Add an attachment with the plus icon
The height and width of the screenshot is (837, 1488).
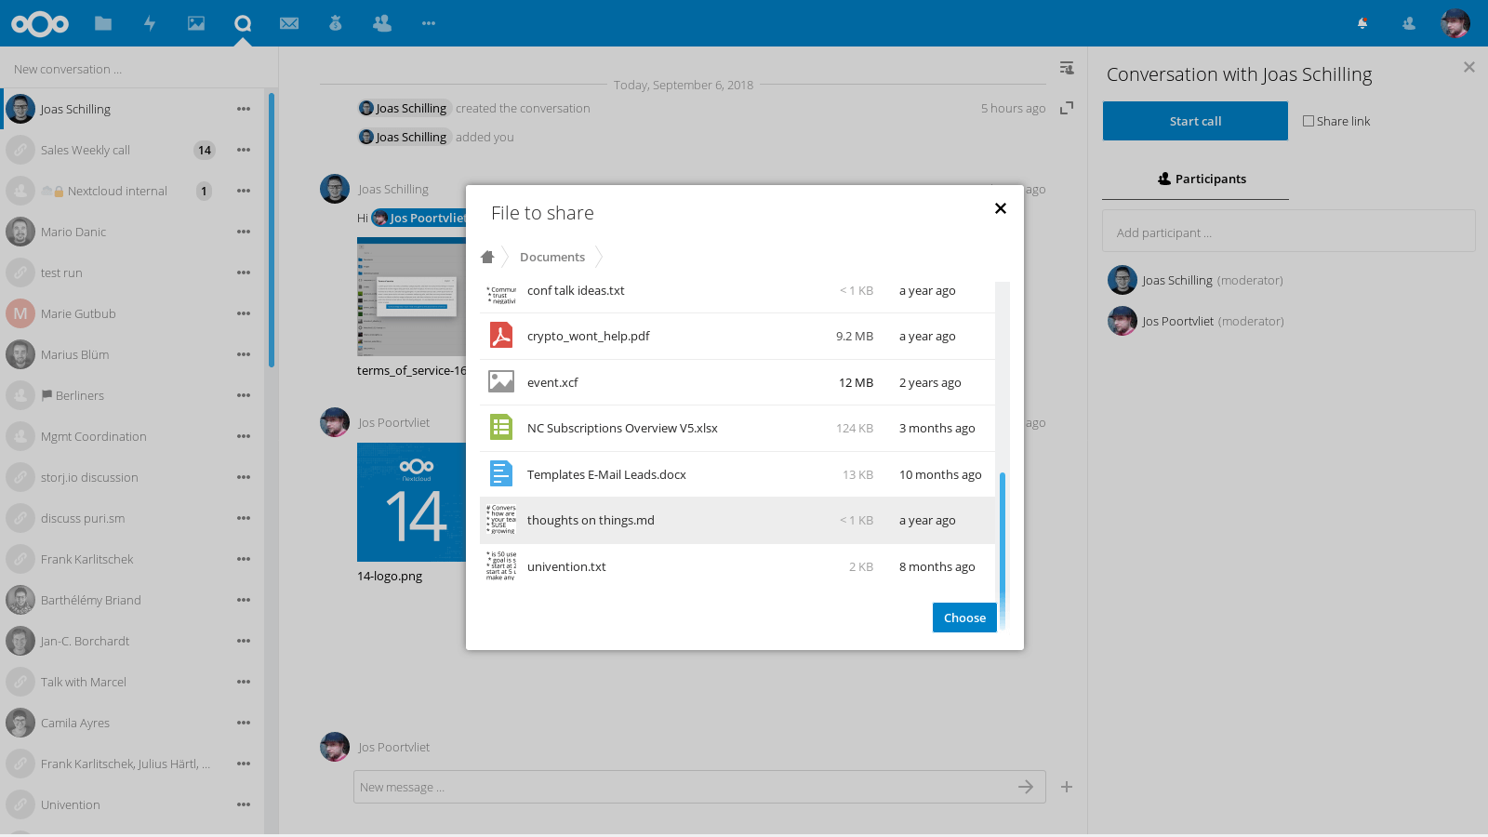click(1066, 786)
